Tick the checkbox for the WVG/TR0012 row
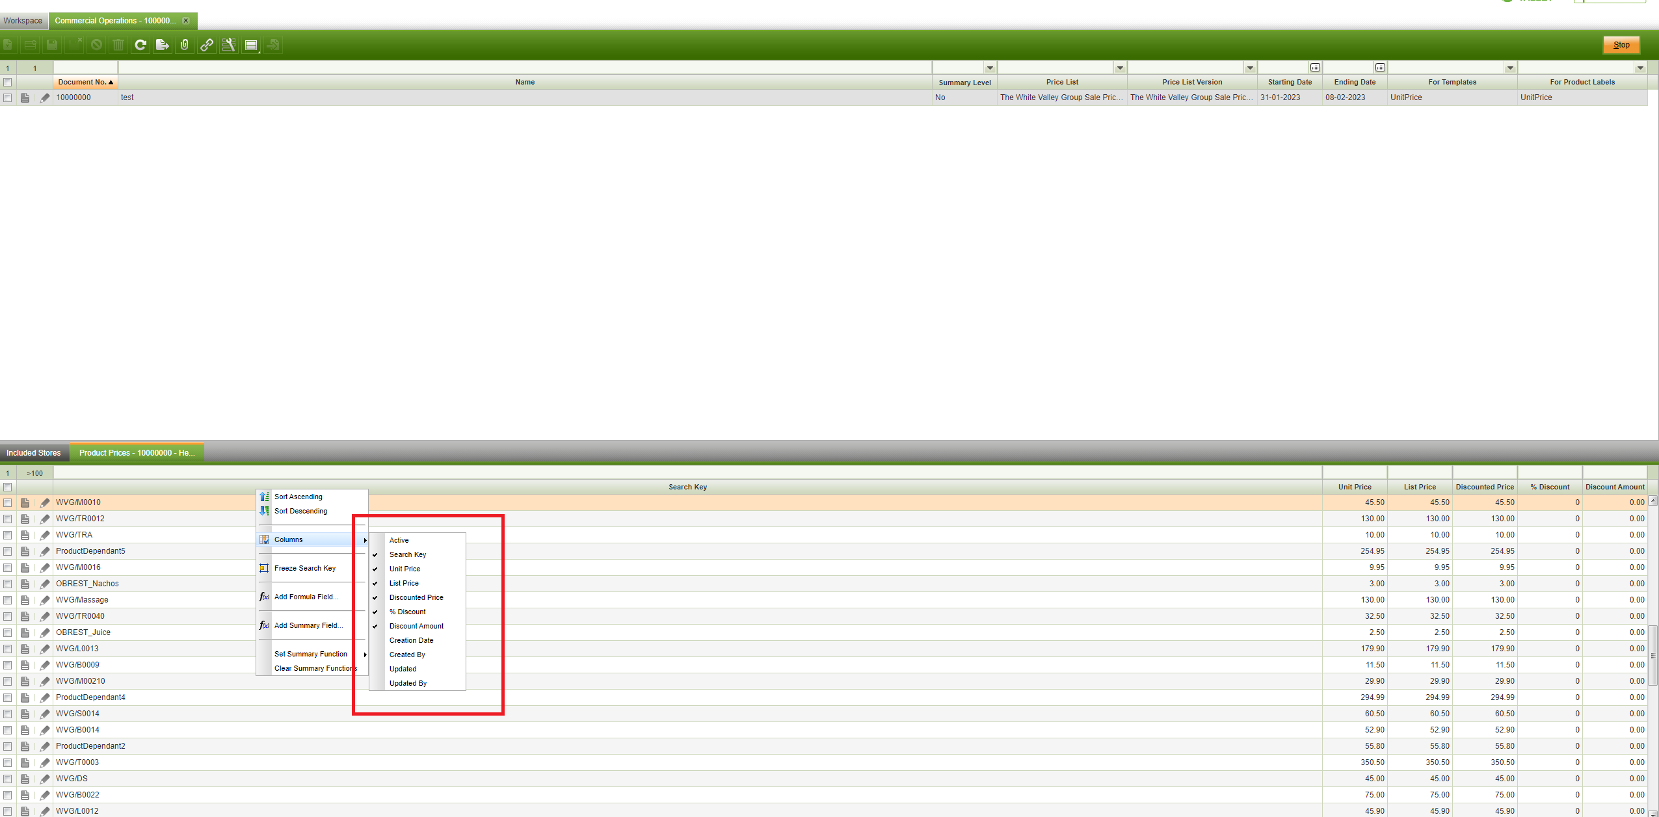This screenshot has height=817, width=1659. [8, 519]
